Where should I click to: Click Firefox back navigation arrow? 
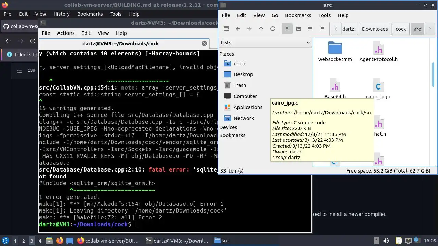tap(8, 41)
